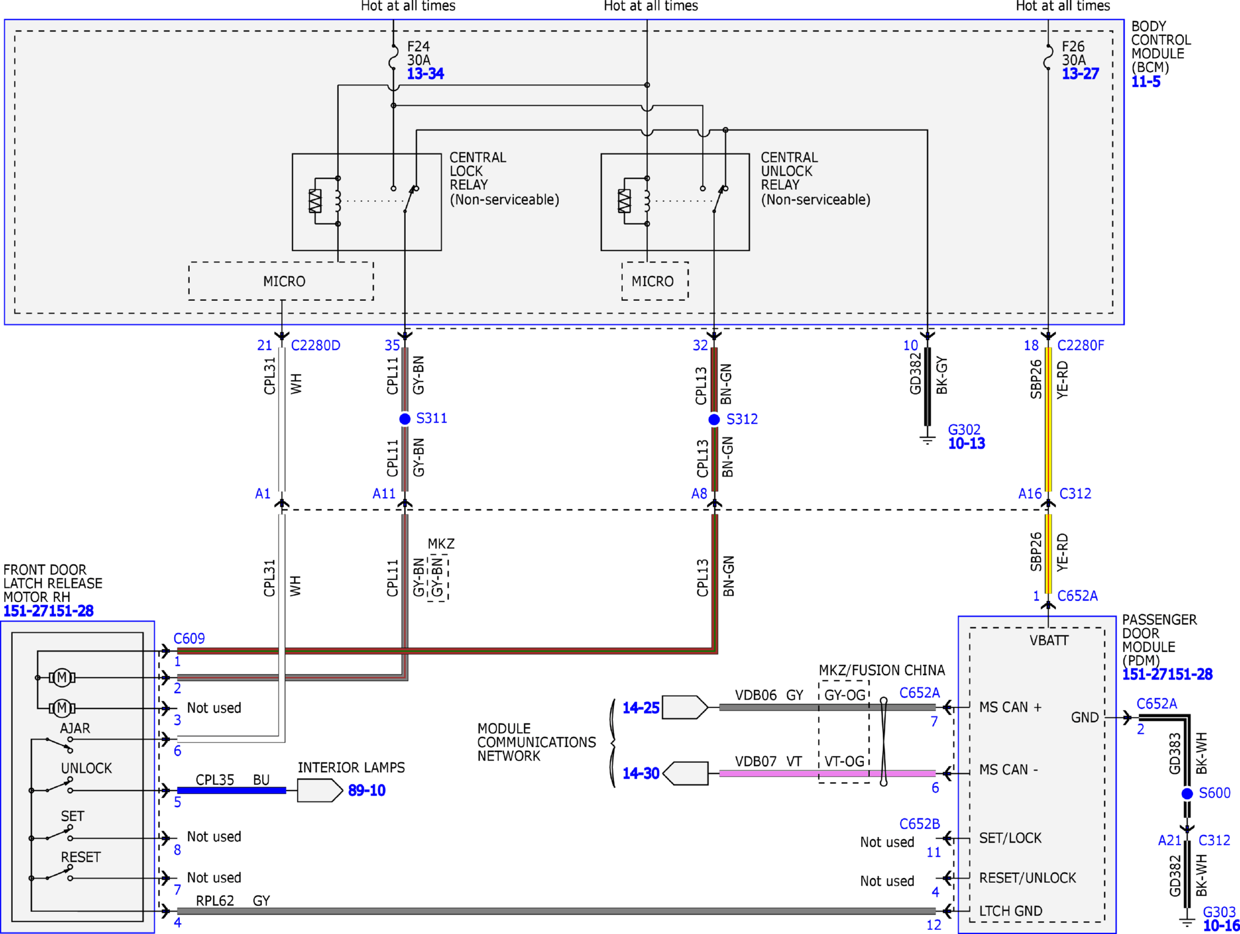Viewport: 1240px width, 934px height.
Task: Click the blue CPL35 BU wire
Action: click(232, 790)
